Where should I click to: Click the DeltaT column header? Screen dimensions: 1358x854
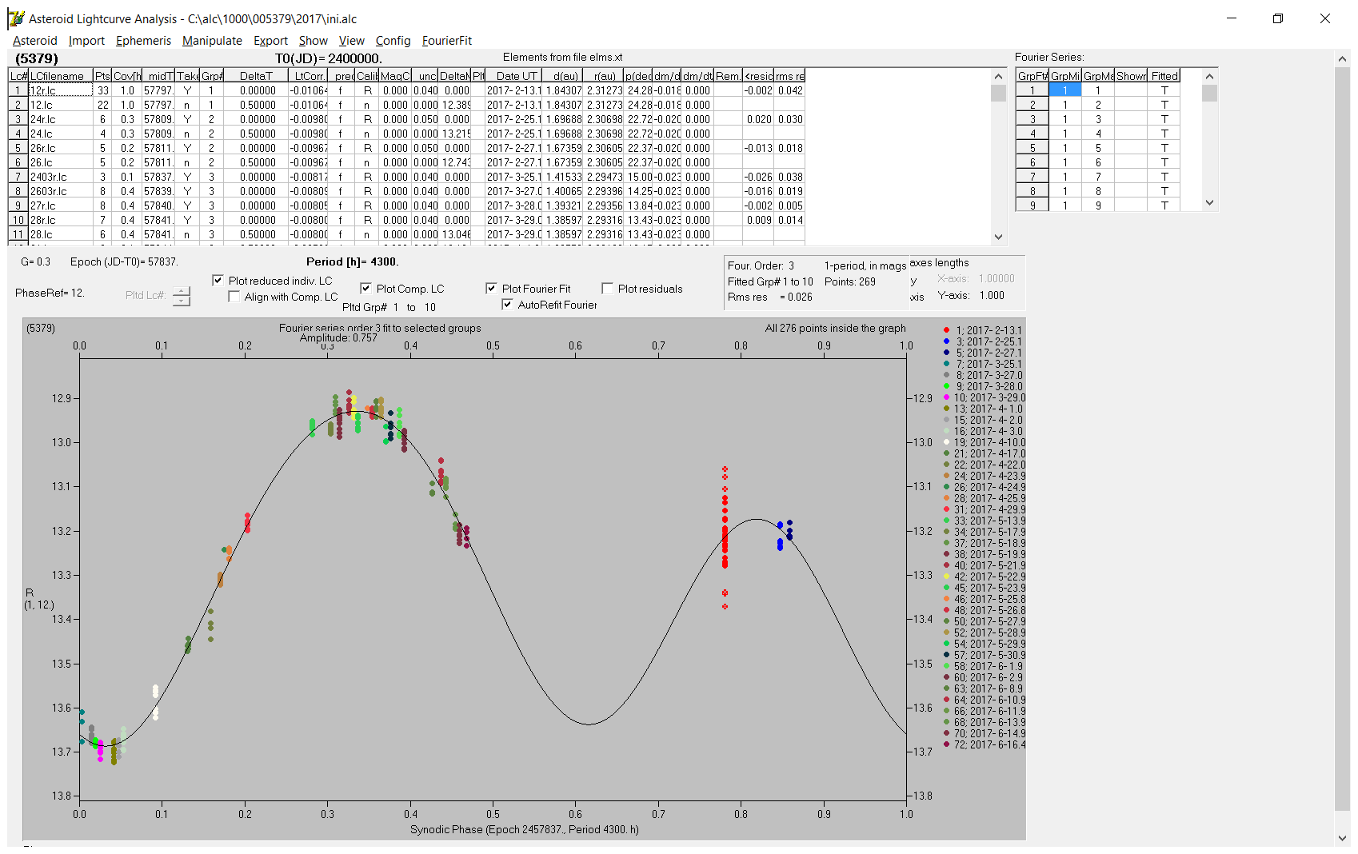(256, 76)
